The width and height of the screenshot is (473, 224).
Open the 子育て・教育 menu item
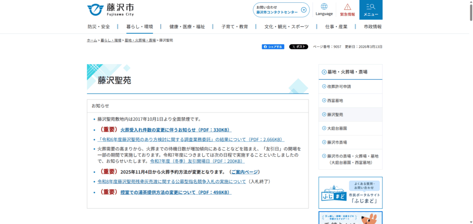point(235,27)
